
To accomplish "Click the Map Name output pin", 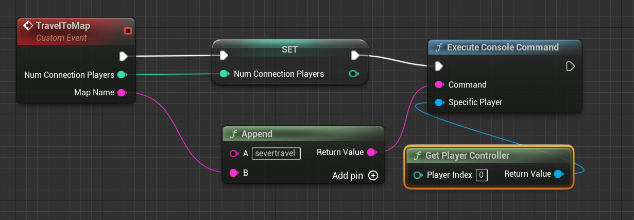I will point(122,93).
